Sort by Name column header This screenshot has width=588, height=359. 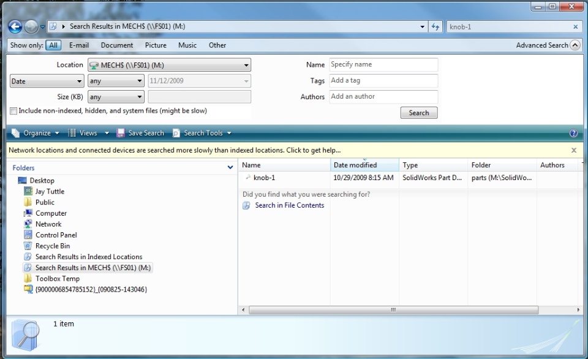coord(284,165)
